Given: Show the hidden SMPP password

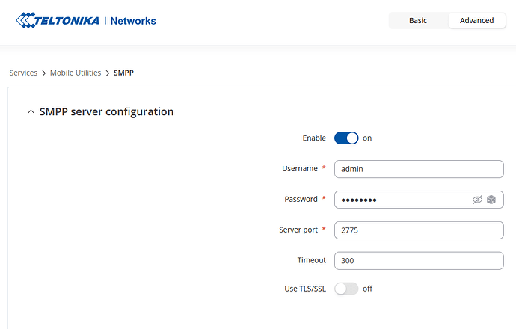Looking at the screenshot, I should click(478, 200).
